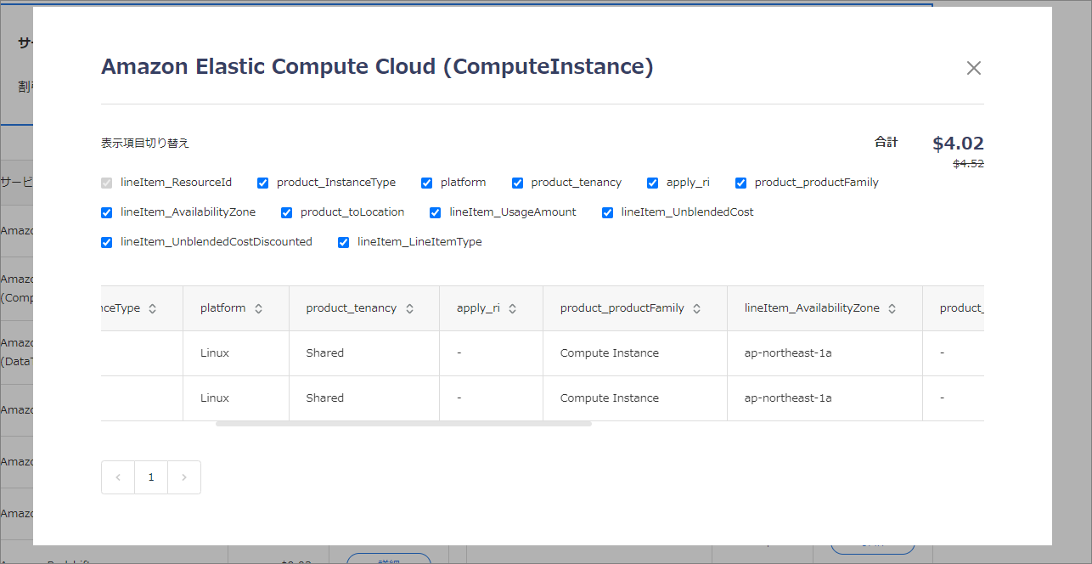Click Compute Instance in second row

[x=610, y=398]
